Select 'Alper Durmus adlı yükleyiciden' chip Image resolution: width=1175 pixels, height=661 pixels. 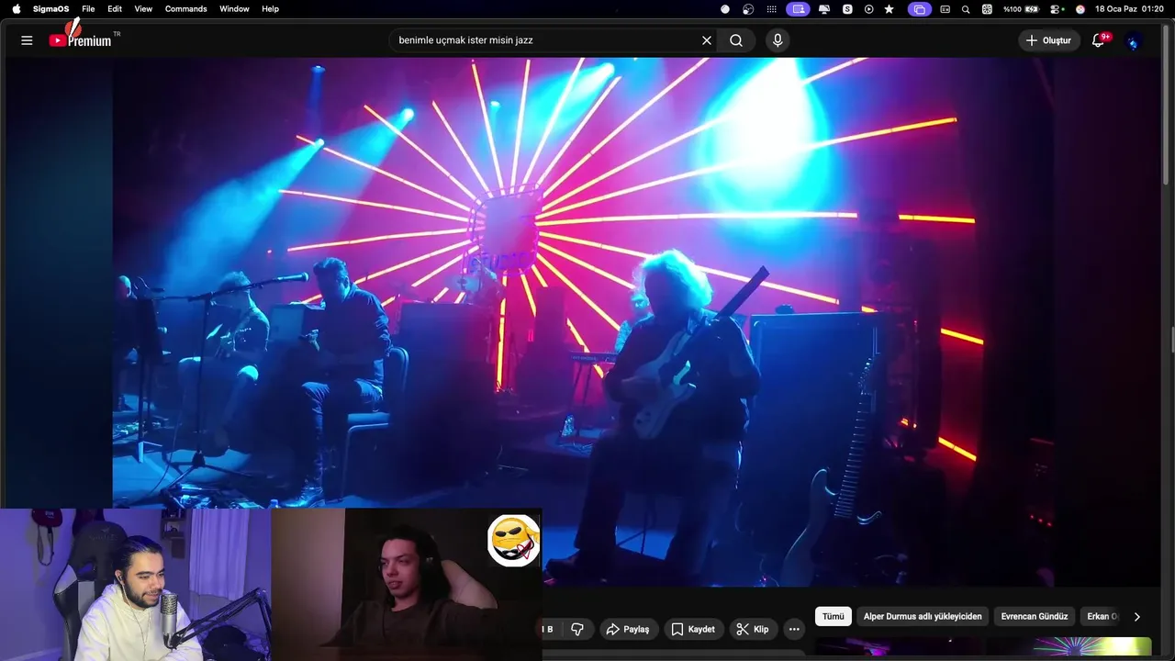tap(923, 616)
